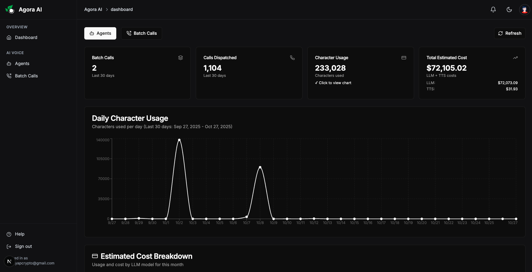Click the N avatar badge at bottom left

pyautogui.click(x=9, y=261)
